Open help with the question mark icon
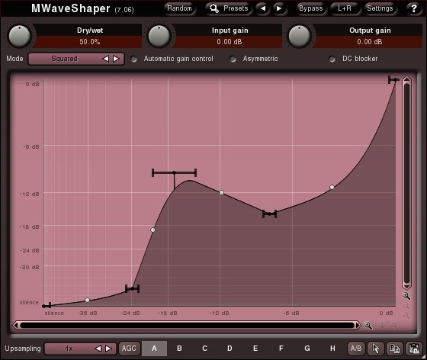Viewport: 427px width, 360px height. [x=413, y=8]
